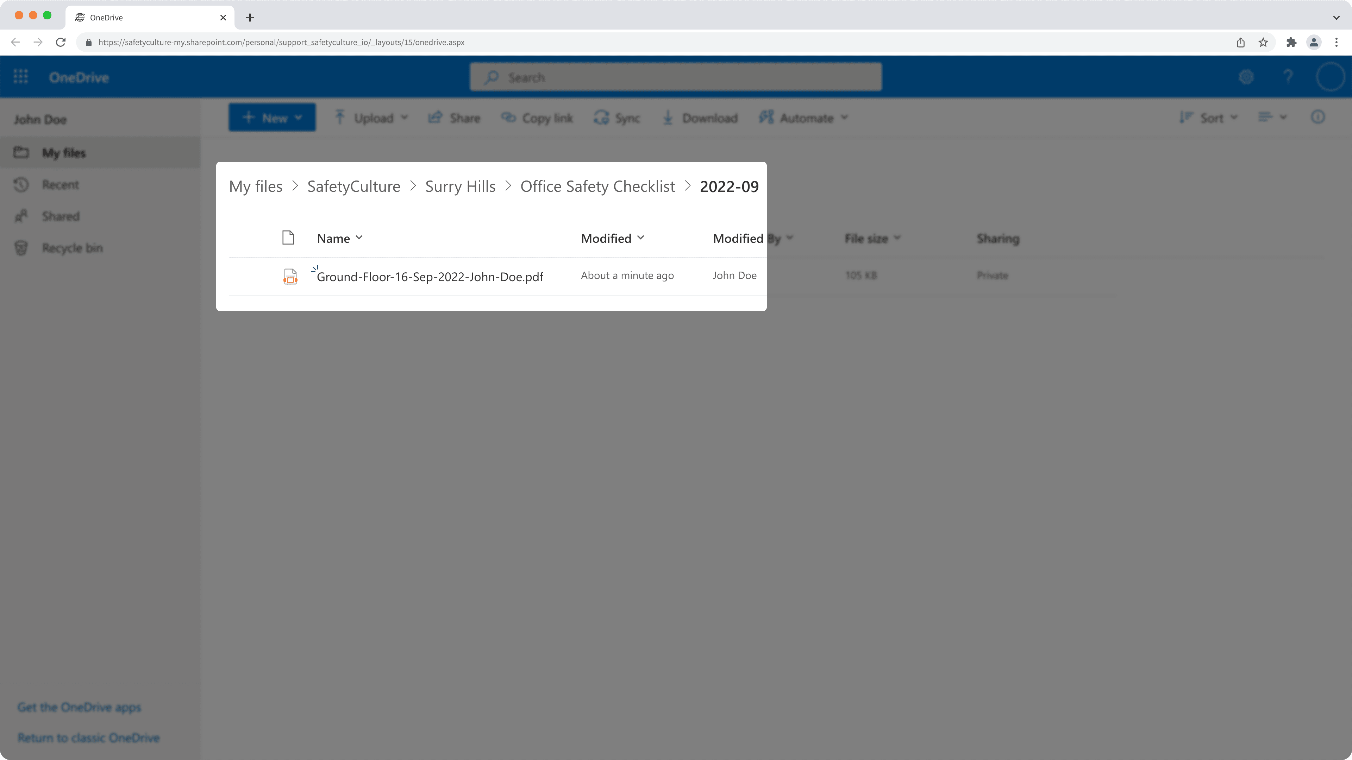Expand the New button dropdown chevron
The height and width of the screenshot is (760, 1352).
tap(298, 118)
